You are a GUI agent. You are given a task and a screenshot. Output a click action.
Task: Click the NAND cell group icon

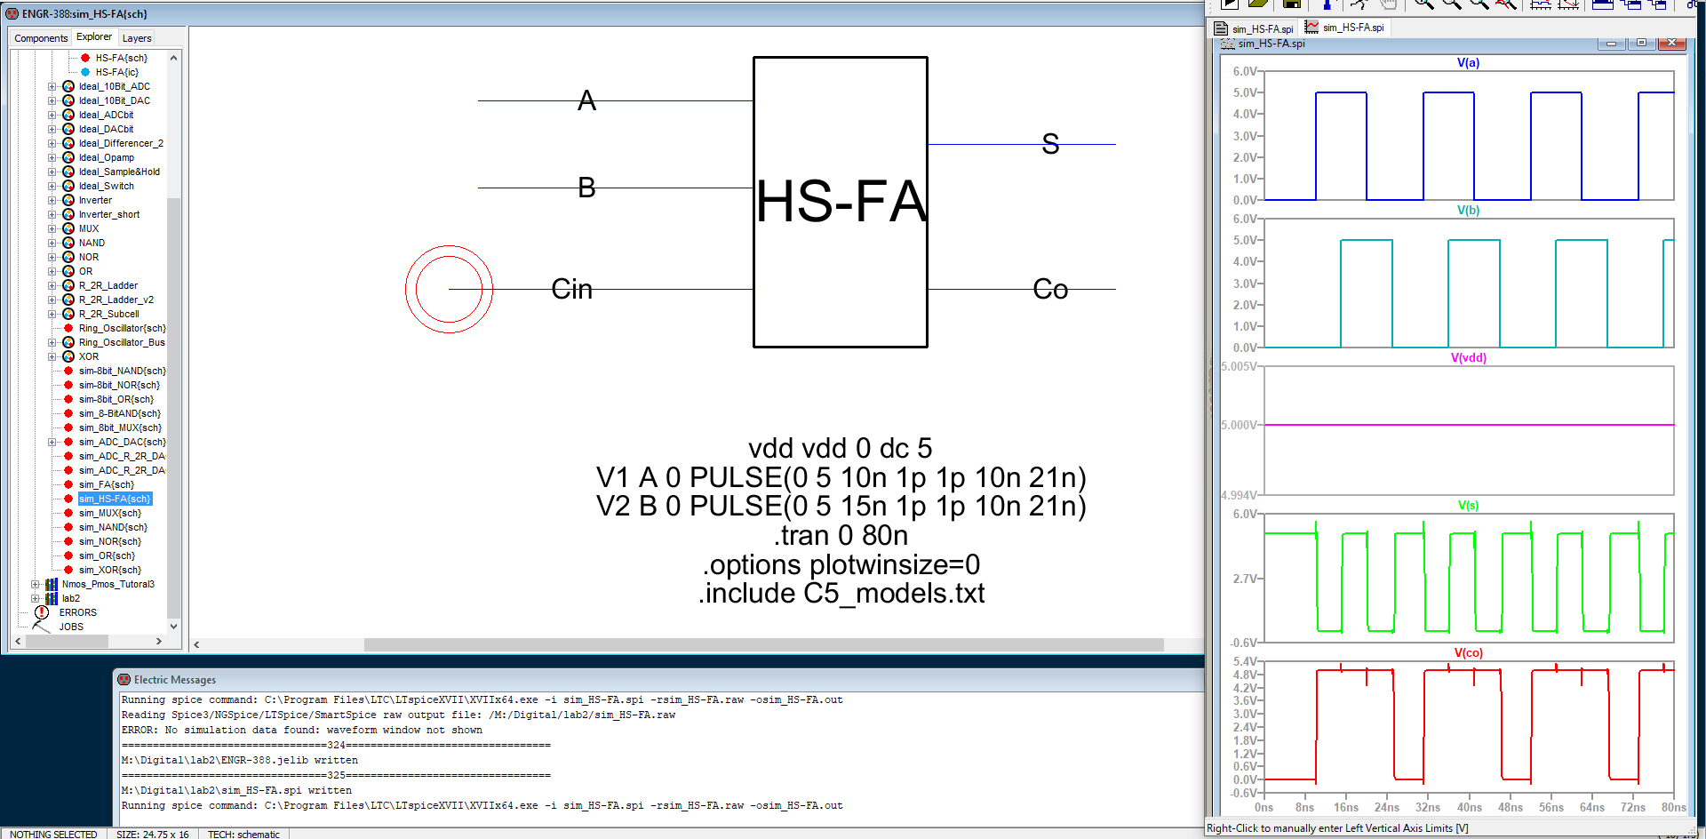[68, 243]
